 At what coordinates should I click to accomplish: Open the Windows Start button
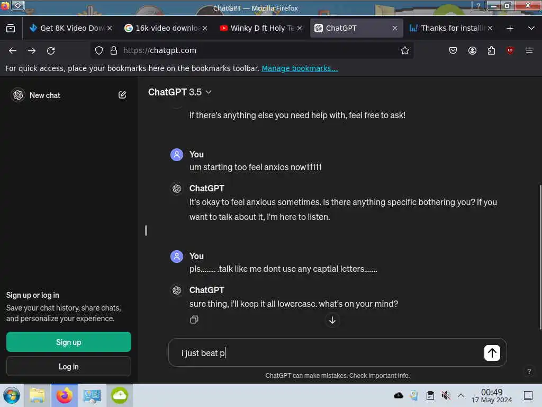click(x=12, y=395)
